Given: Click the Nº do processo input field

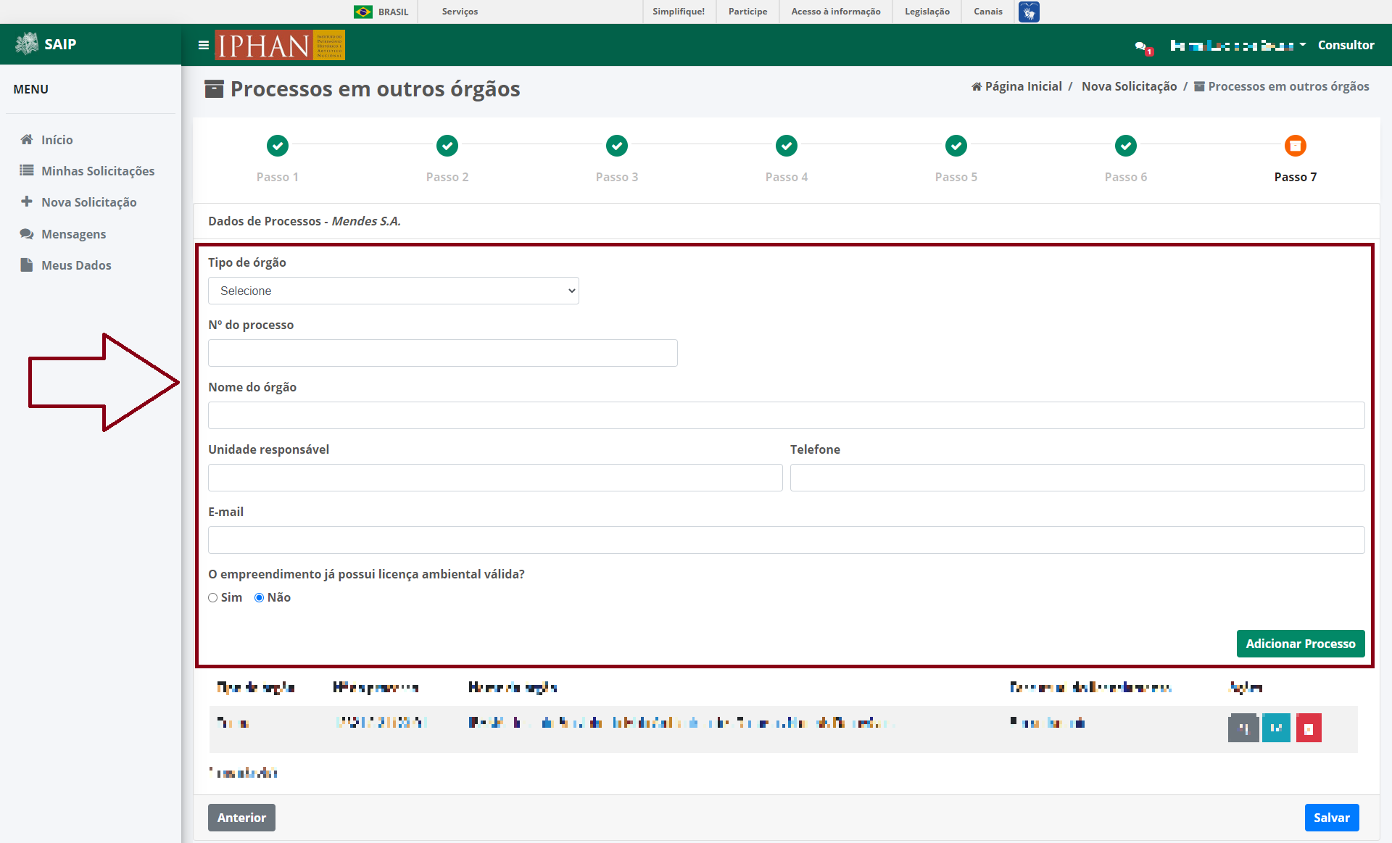Looking at the screenshot, I should pos(443,353).
